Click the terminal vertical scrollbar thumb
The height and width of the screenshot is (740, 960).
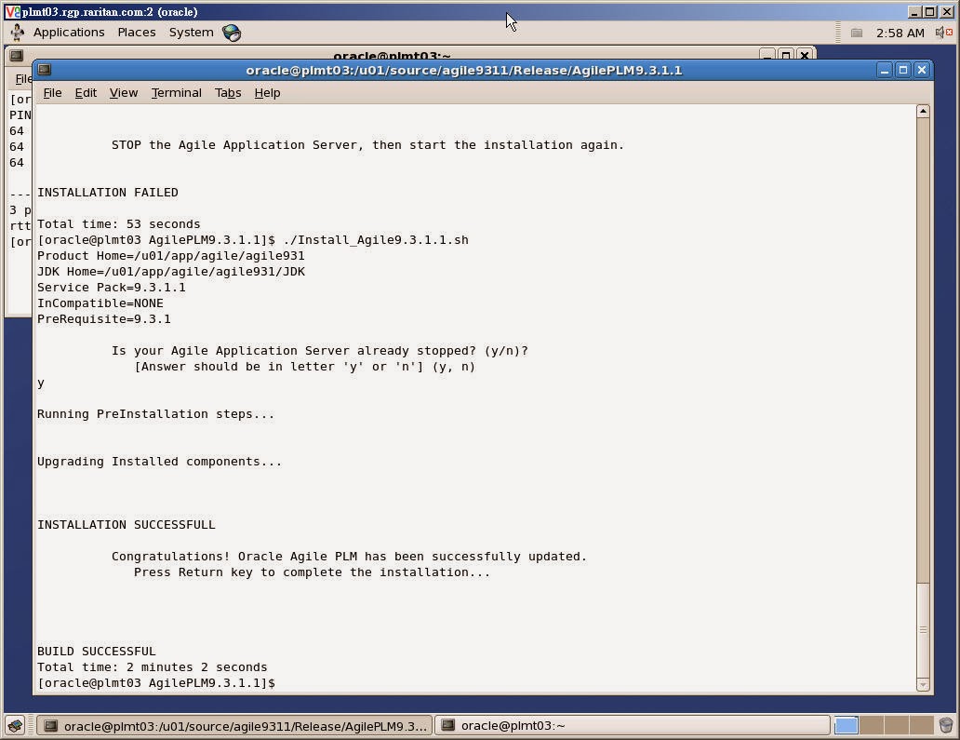click(924, 630)
